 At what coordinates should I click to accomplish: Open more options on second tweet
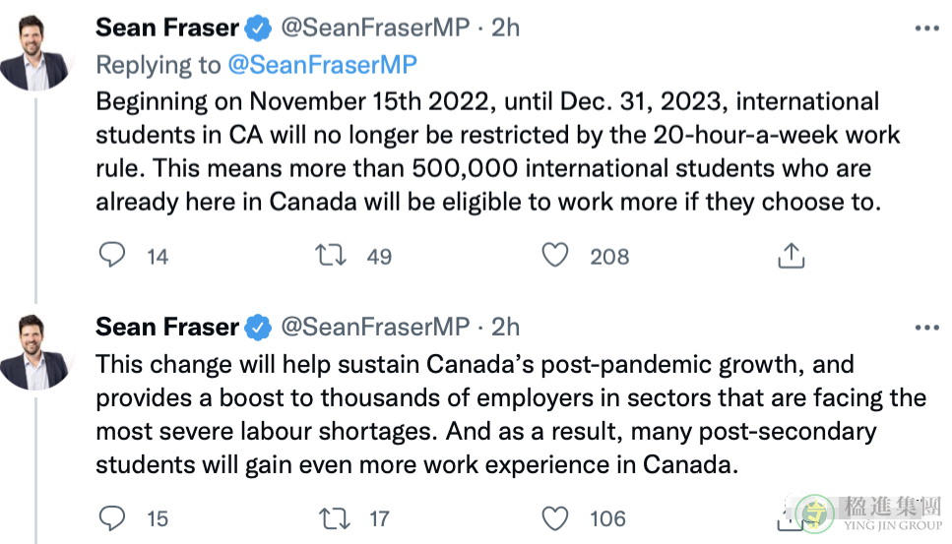[927, 329]
